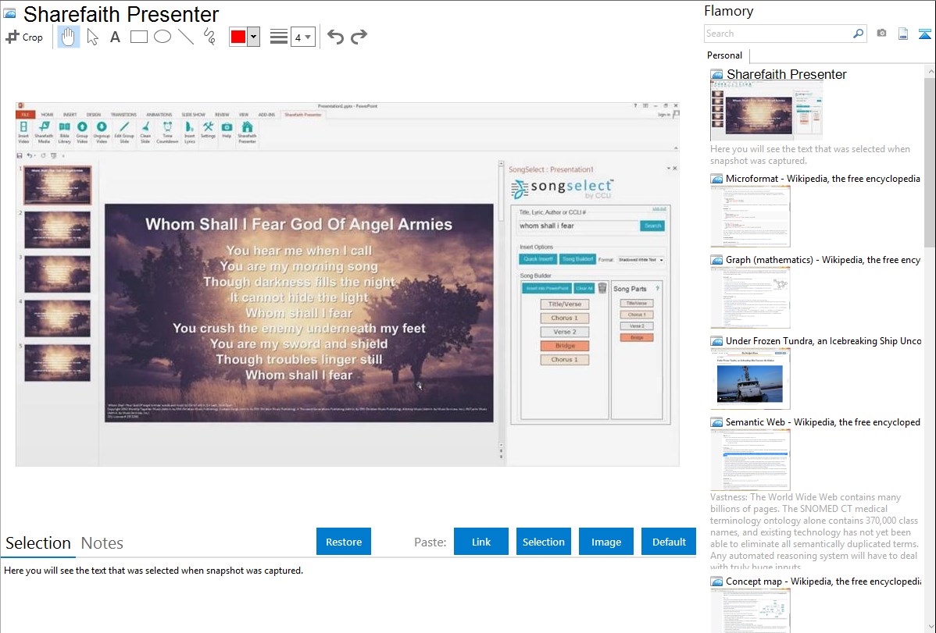This screenshot has width=936, height=633.
Task: Expand the line thickness dropdown showing 4
Action: tap(302, 37)
